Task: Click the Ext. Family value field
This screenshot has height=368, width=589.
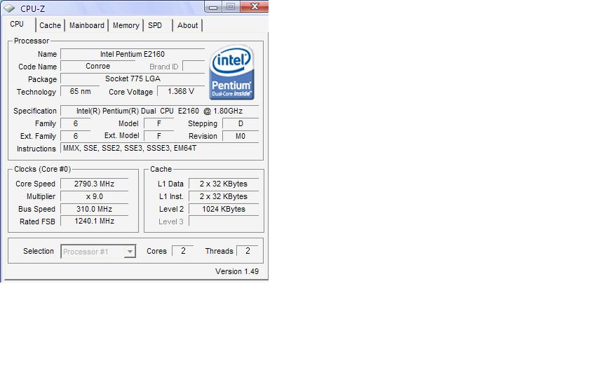Action: tap(76, 136)
